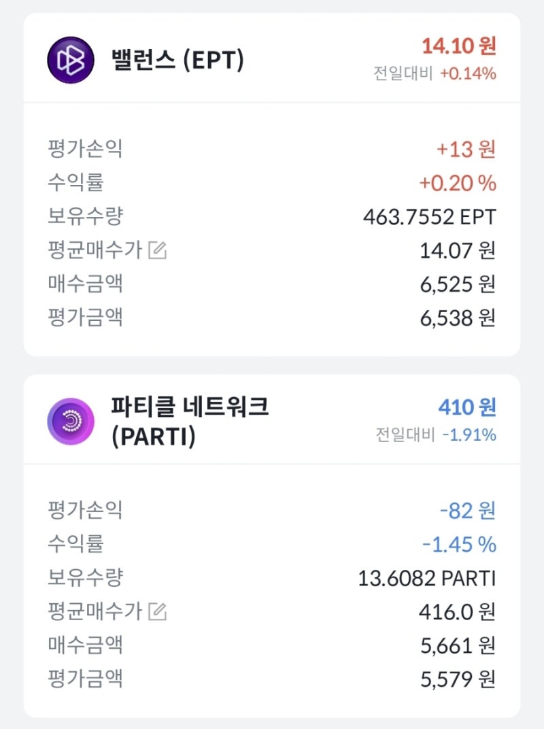This screenshot has width=544, height=729.
Task: Click the +0.14% daily change for EPT
Action: point(468,73)
